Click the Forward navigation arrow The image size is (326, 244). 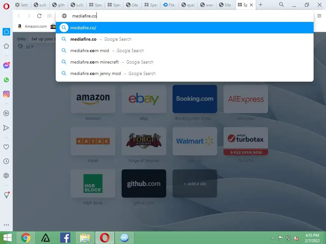(29, 16)
